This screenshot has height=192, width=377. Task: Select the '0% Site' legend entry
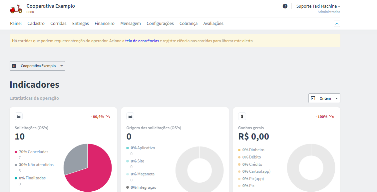135,161
